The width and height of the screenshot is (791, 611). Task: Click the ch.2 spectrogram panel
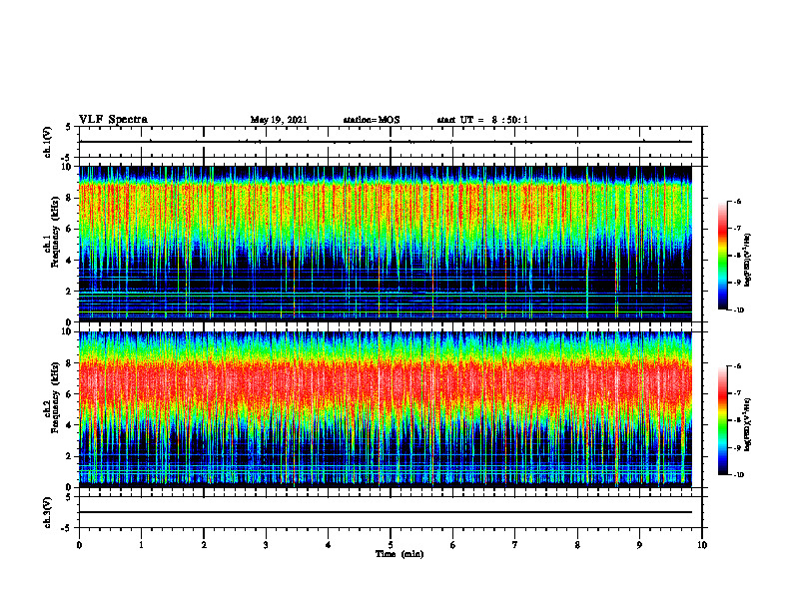386,409
